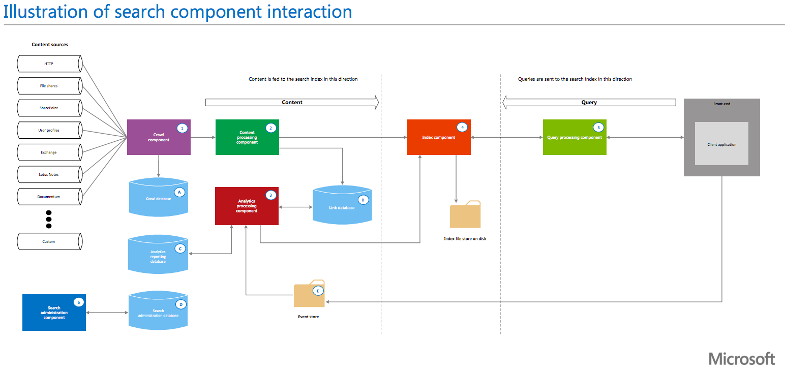Viewport: 785px width, 373px height.
Task: Click the Client application box
Action: pos(721,144)
